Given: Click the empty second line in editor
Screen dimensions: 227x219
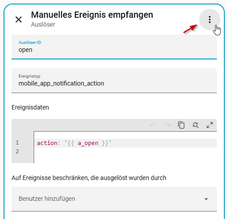Looking at the screenshot, I should pyautogui.click(x=126, y=152).
